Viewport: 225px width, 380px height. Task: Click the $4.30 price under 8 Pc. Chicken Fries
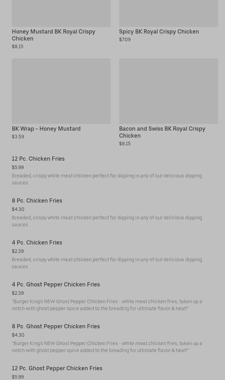click(18, 209)
